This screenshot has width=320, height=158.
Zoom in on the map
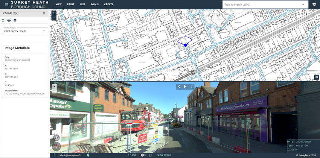coord(54,13)
